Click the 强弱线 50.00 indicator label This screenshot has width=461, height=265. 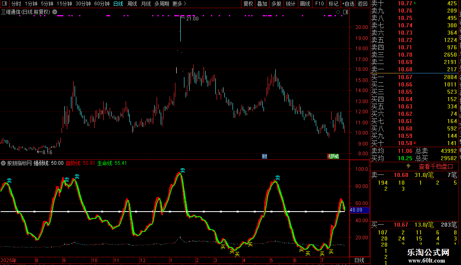(49, 163)
